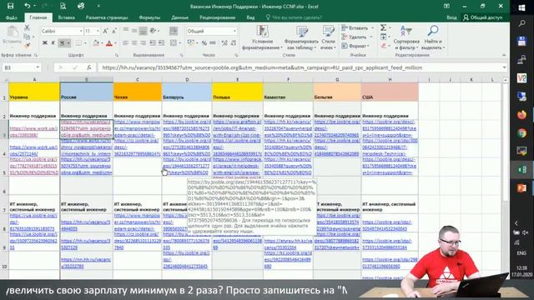Toggle underline (Ч) formatting
This screenshot has width=534, height=300.
[62, 42]
